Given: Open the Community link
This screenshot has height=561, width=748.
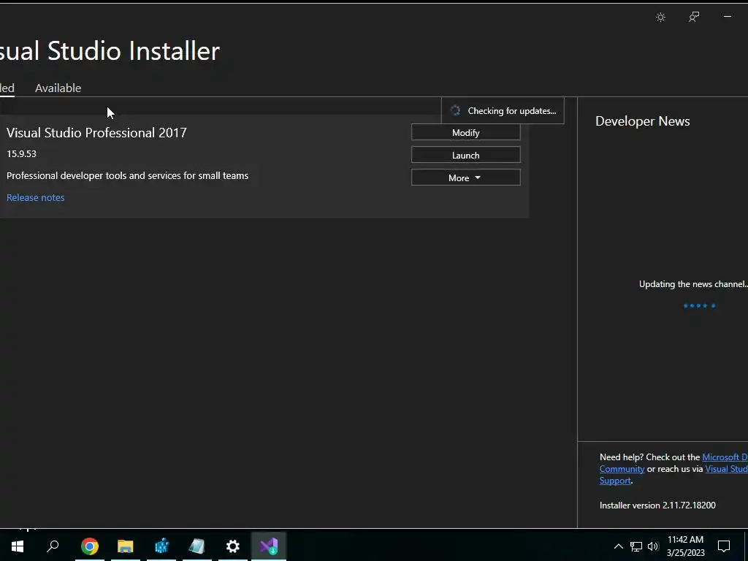Looking at the screenshot, I should coord(622,469).
